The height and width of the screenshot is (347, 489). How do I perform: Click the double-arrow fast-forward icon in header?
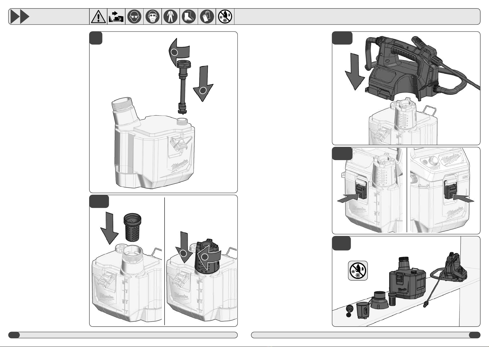[20, 17]
